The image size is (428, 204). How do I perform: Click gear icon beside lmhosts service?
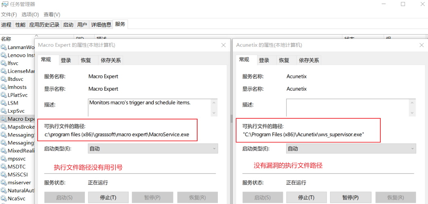click(4, 87)
